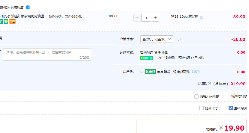Screen dimensions: 249x133
Task: Click the -20.00 discount amount
Action: [x=238, y=39]
